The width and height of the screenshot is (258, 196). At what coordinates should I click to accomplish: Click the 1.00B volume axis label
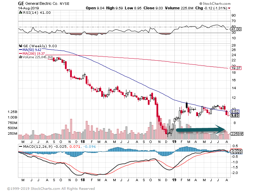pos(12,117)
